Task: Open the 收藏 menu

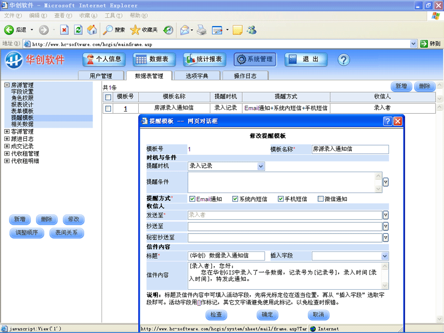Action: [x=88, y=16]
